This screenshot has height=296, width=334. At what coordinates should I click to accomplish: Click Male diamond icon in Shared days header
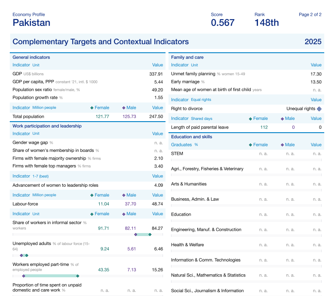pos(282,119)
